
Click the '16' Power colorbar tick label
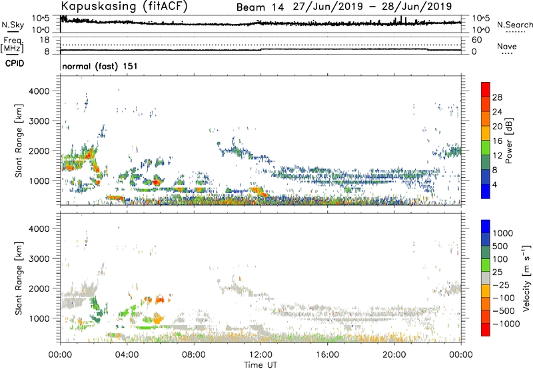click(497, 141)
